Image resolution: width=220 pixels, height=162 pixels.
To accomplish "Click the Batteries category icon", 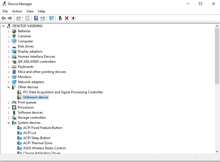I will click(x=14, y=31).
